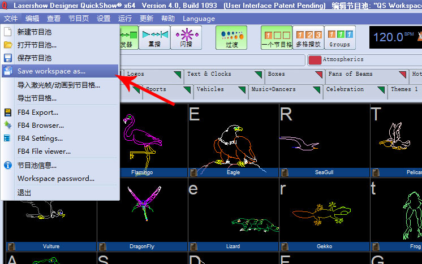The height and width of the screenshot is (264, 422).
Task: Click the red Atmospherics color swatch
Action: click(x=315, y=60)
